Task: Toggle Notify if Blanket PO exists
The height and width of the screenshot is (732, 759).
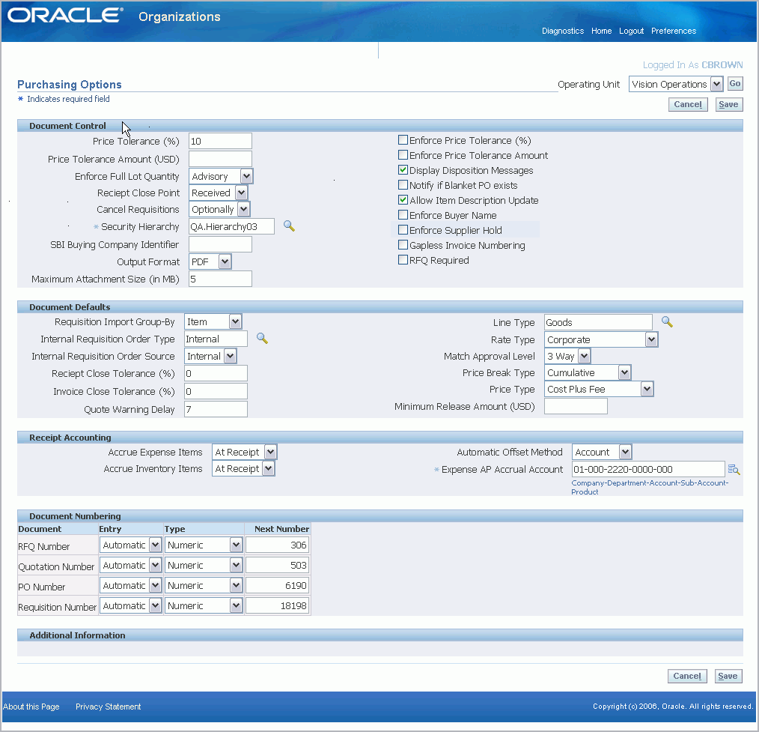Action: (x=403, y=185)
